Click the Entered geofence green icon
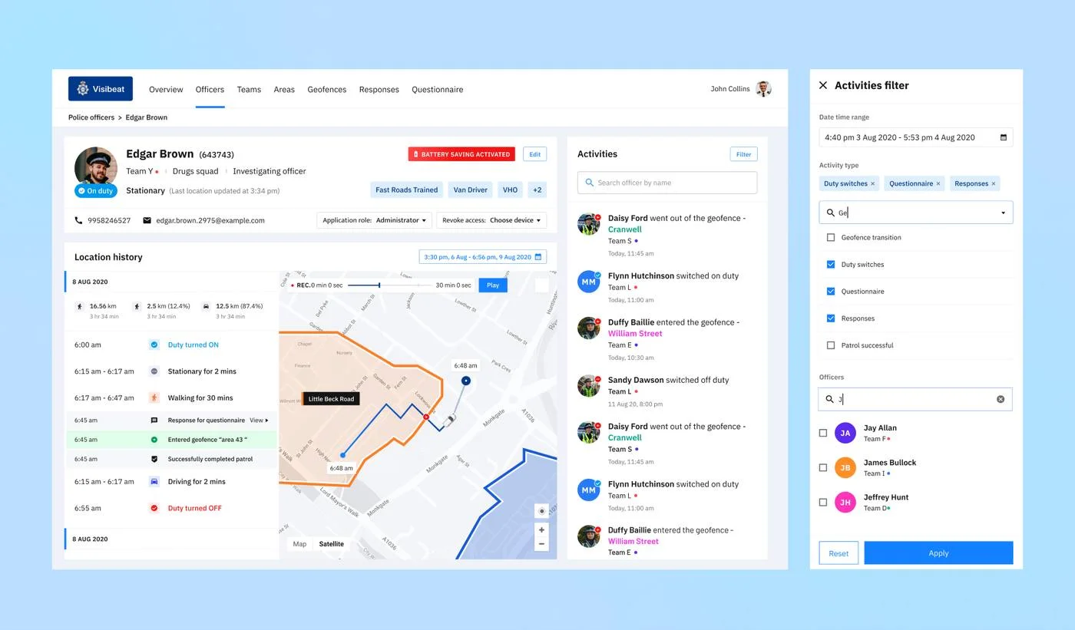1075x630 pixels. point(154,440)
